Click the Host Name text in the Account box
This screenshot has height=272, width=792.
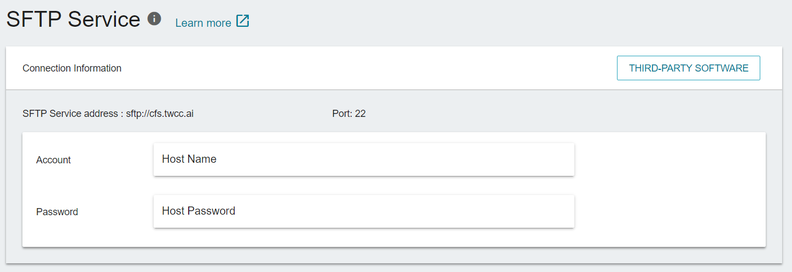(189, 159)
